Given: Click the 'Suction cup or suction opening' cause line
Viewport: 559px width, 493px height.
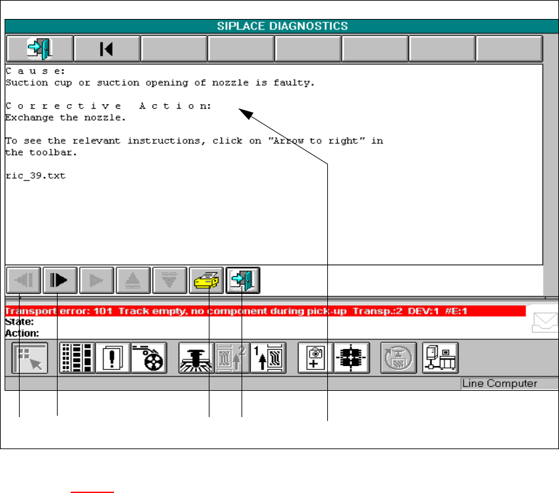Looking at the screenshot, I should (160, 82).
